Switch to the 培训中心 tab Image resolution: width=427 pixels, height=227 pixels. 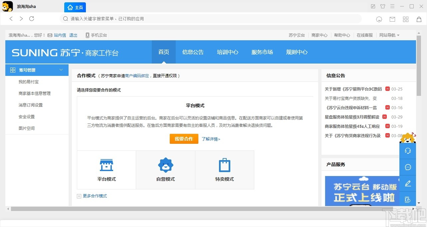(x=228, y=52)
